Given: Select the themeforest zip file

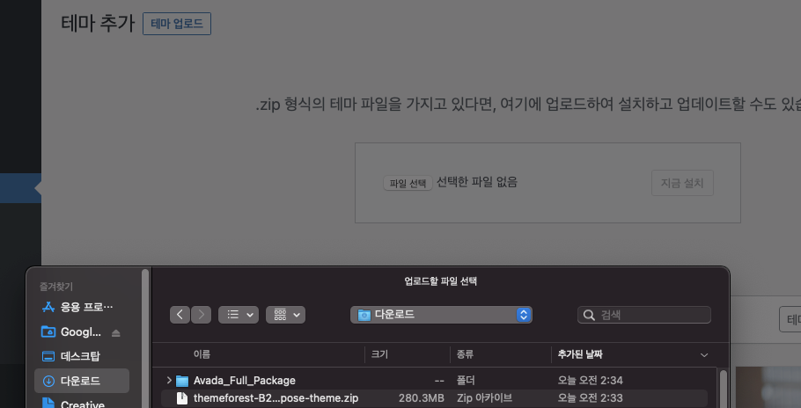Looking at the screenshot, I should 434,397.
